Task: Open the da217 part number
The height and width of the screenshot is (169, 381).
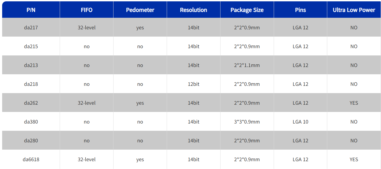Action: pos(31,27)
